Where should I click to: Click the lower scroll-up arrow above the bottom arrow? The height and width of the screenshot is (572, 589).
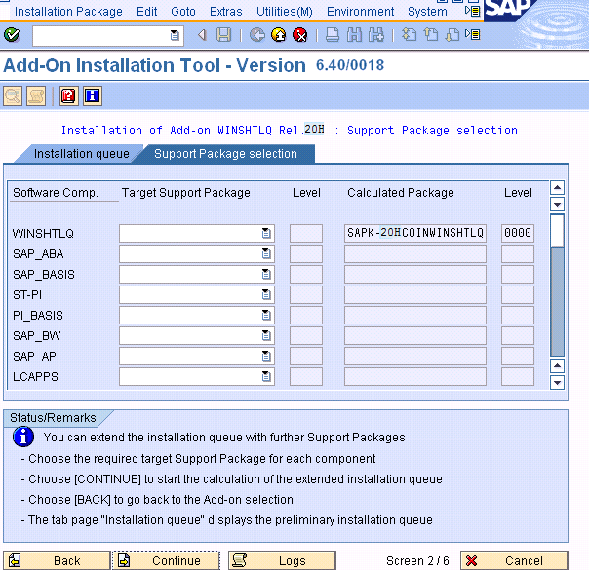558,365
